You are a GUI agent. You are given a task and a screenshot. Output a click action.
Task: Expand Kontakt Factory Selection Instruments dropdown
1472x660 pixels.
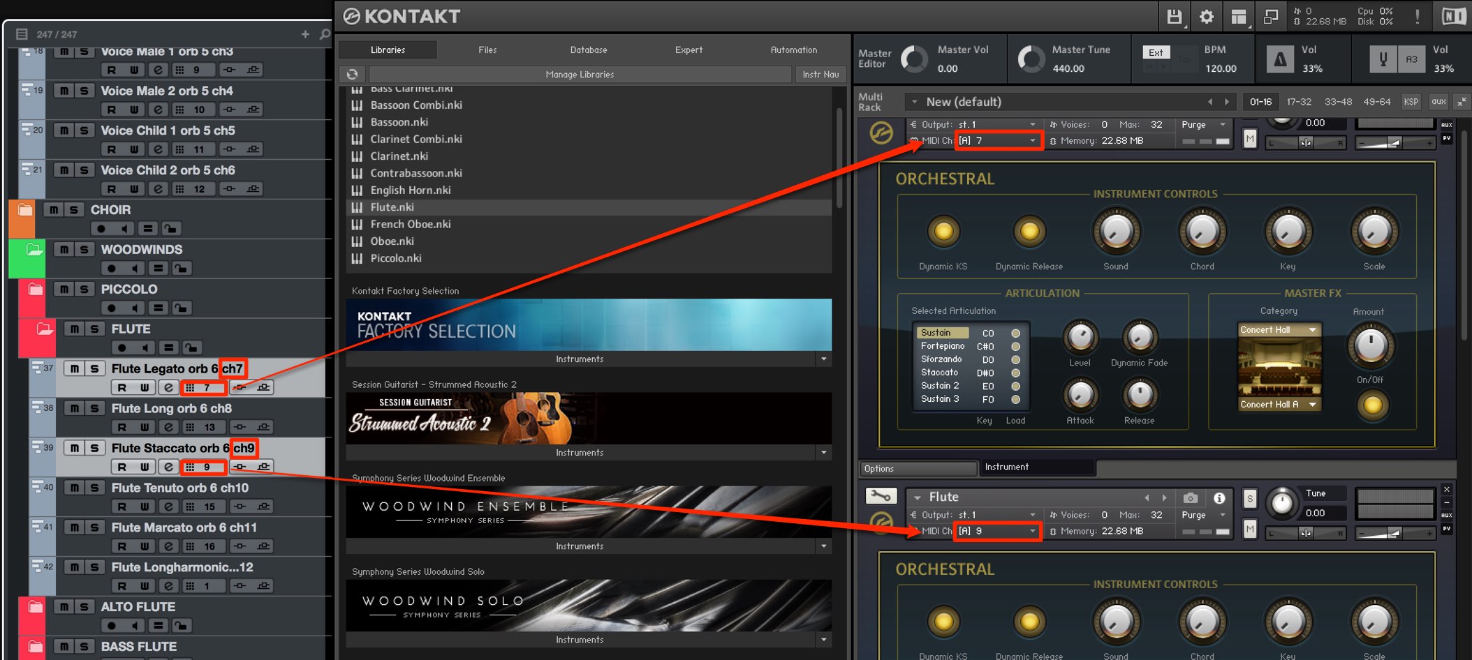click(x=824, y=359)
